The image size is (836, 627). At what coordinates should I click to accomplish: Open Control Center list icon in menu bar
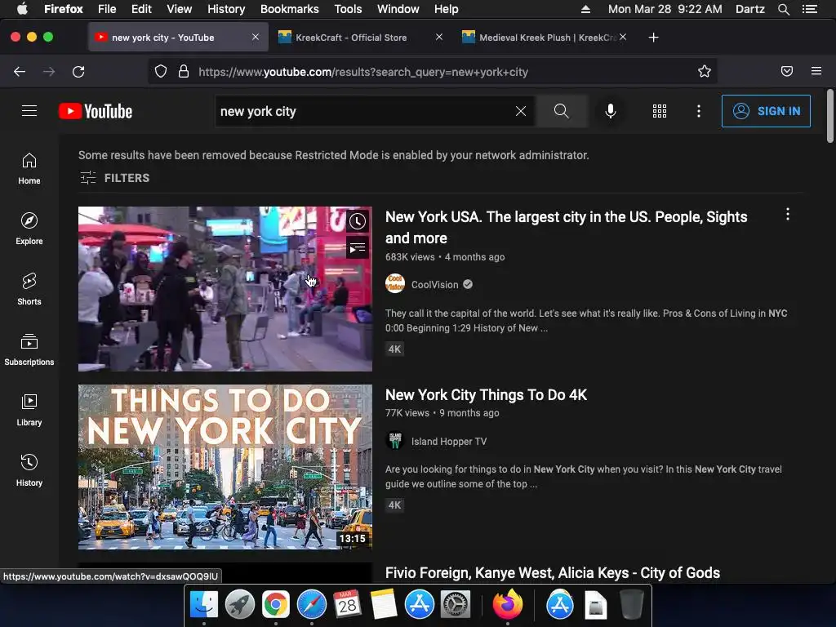coord(809,9)
